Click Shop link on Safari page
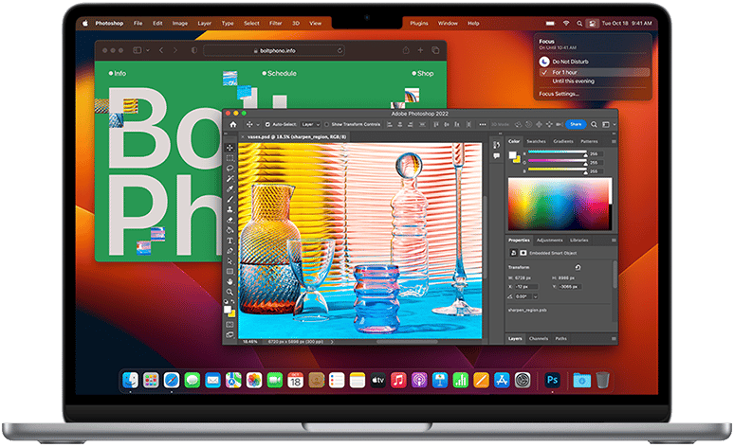The image size is (734, 447). [423, 74]
